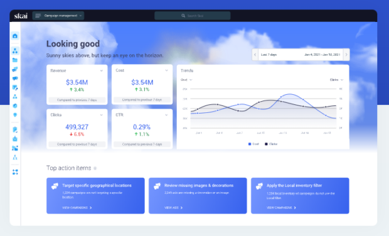Image resolution: width=389 pixels, height=236 pixels.
Task: Click the info icon next to Top action items
Action: (x=95, y=168)
